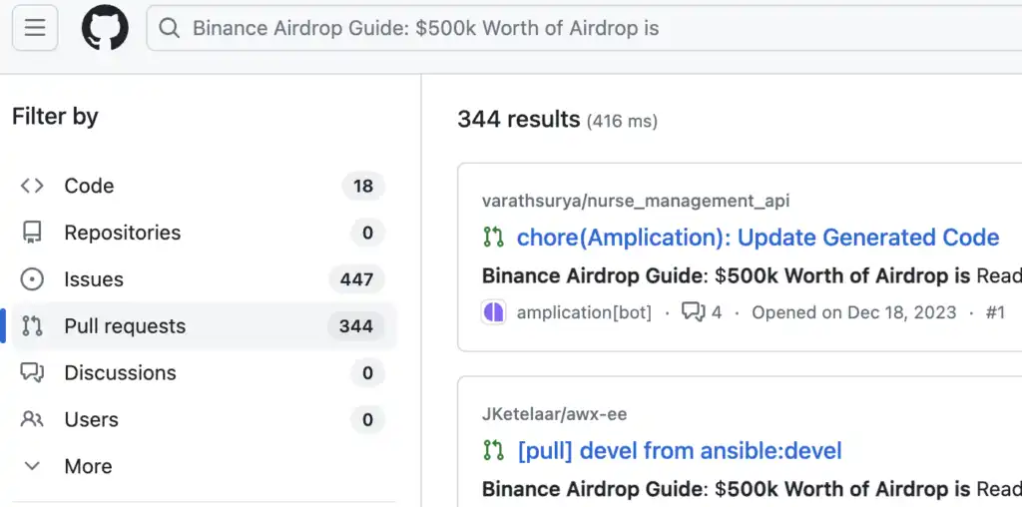Go to GitHub home via Octocat logo

[x=105, y=28]
